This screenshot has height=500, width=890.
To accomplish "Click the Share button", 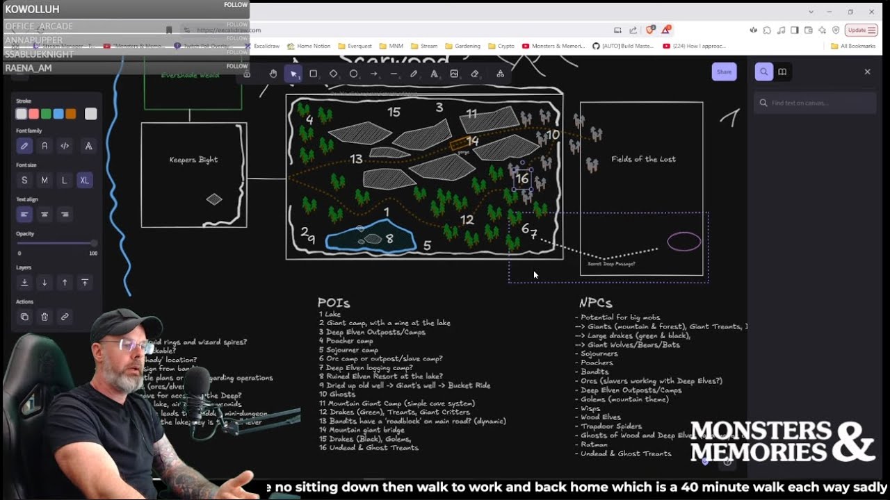I will coord(724,72).
